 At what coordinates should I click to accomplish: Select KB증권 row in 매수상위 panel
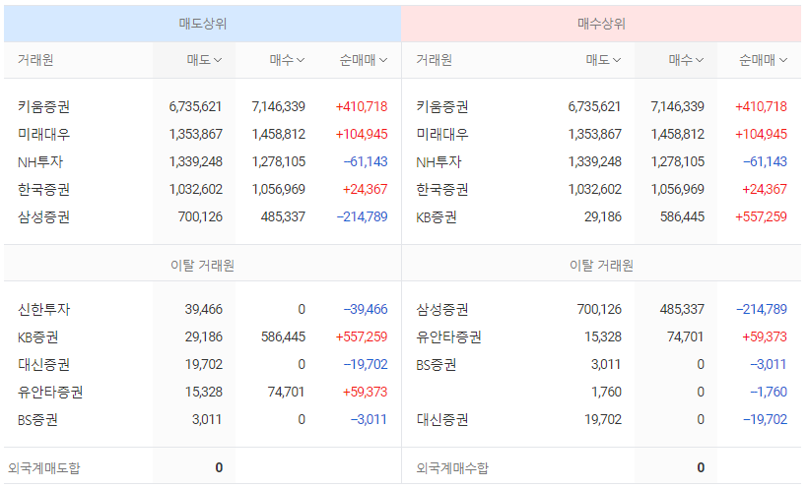pyautogui.click(x=601, y=216)
